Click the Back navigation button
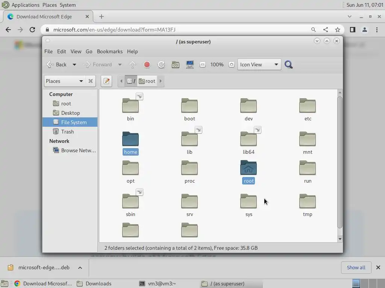The width and height of the screenshot is (385, 288). 57,64
